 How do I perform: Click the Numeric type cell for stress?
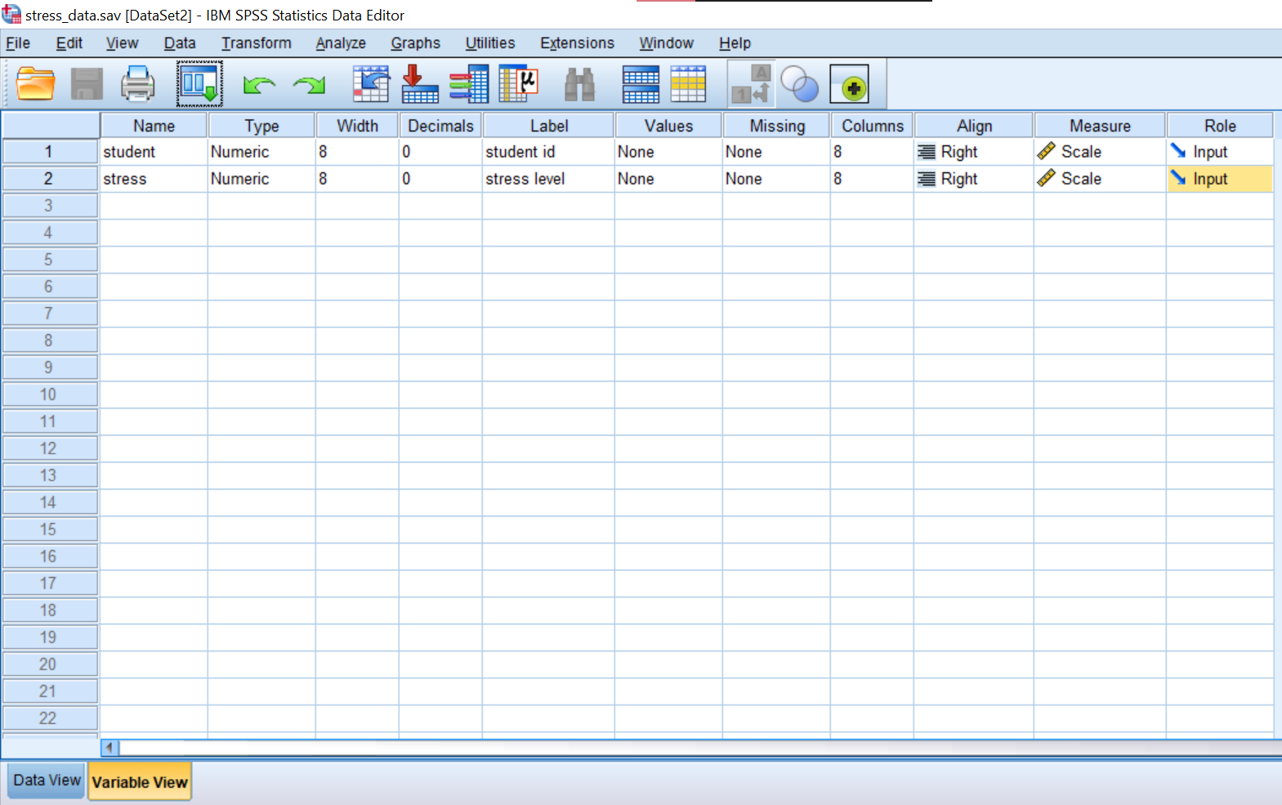(261, 179)
